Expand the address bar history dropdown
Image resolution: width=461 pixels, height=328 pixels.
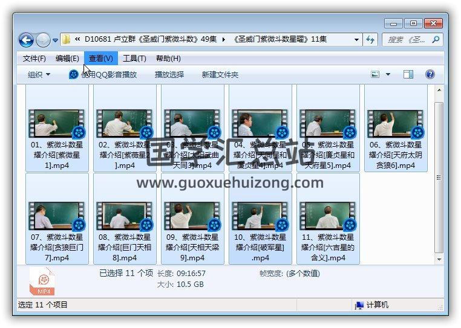pyautogui.click(x=356, y=40)
